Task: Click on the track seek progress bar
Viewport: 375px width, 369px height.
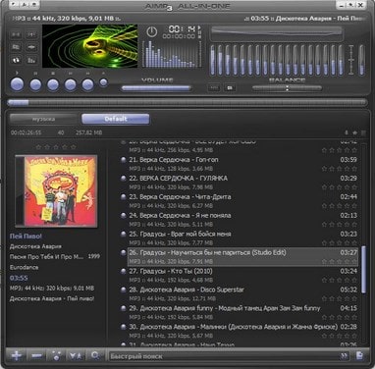Action: pyautogui.click(x=187, y=103)
